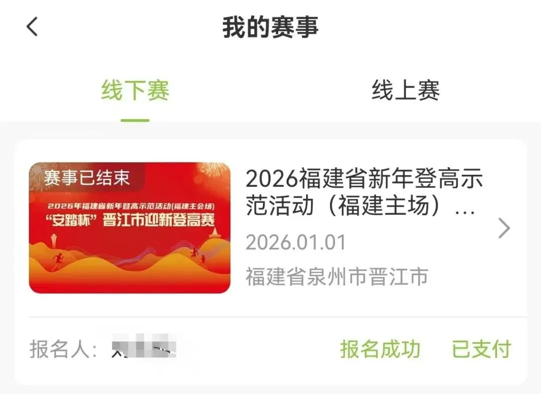541x394 pixels.
Task: Click the 2026福建省新年登高示范活动 event title
Action: [364, 192]
